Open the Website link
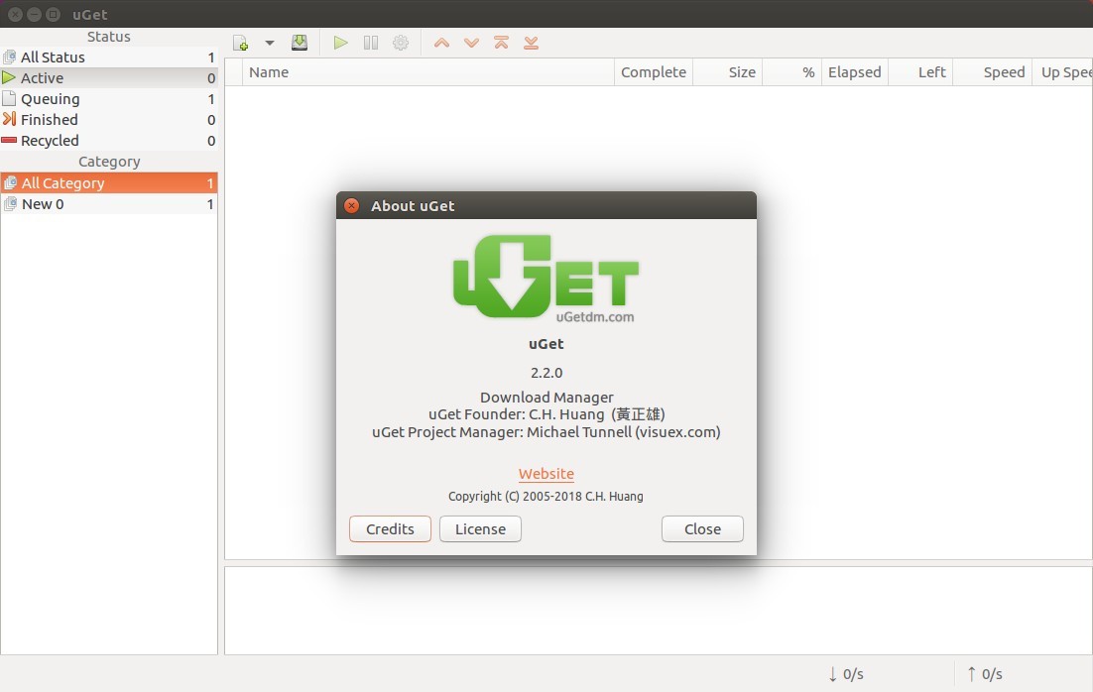 tap(546, 474)
